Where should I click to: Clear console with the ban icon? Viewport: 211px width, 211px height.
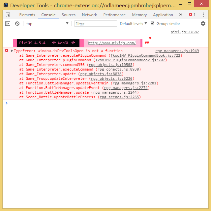click(x=17, y=24)
